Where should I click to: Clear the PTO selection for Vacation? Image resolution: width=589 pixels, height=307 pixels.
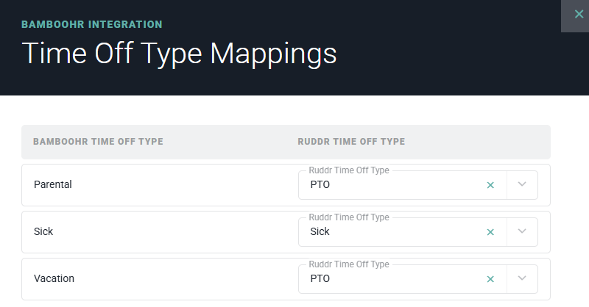pyautogui.click(x=490, y=279)
